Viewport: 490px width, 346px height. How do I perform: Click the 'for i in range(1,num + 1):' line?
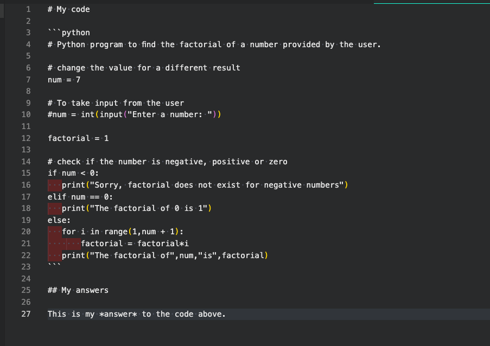coord(123,232)
